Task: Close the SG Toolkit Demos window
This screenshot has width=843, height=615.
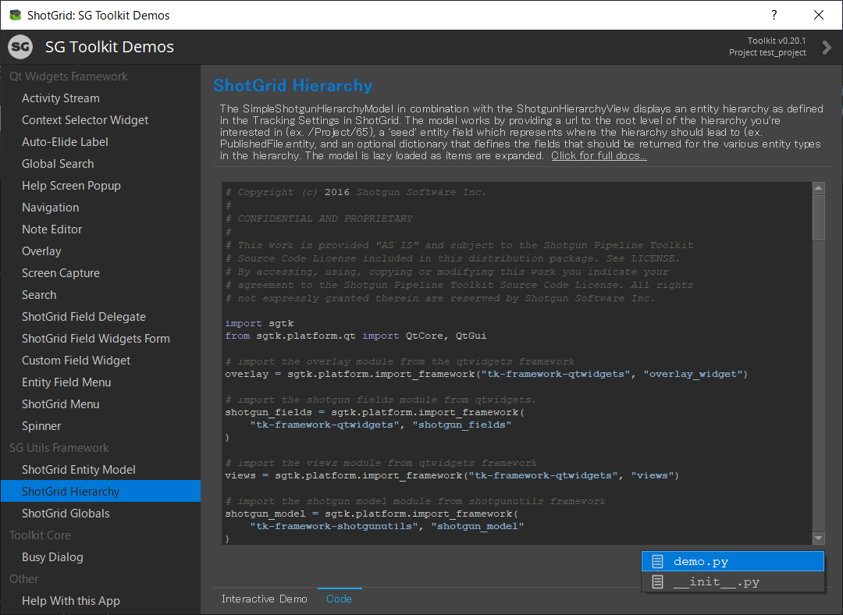Action: click(x=818, y=15)
